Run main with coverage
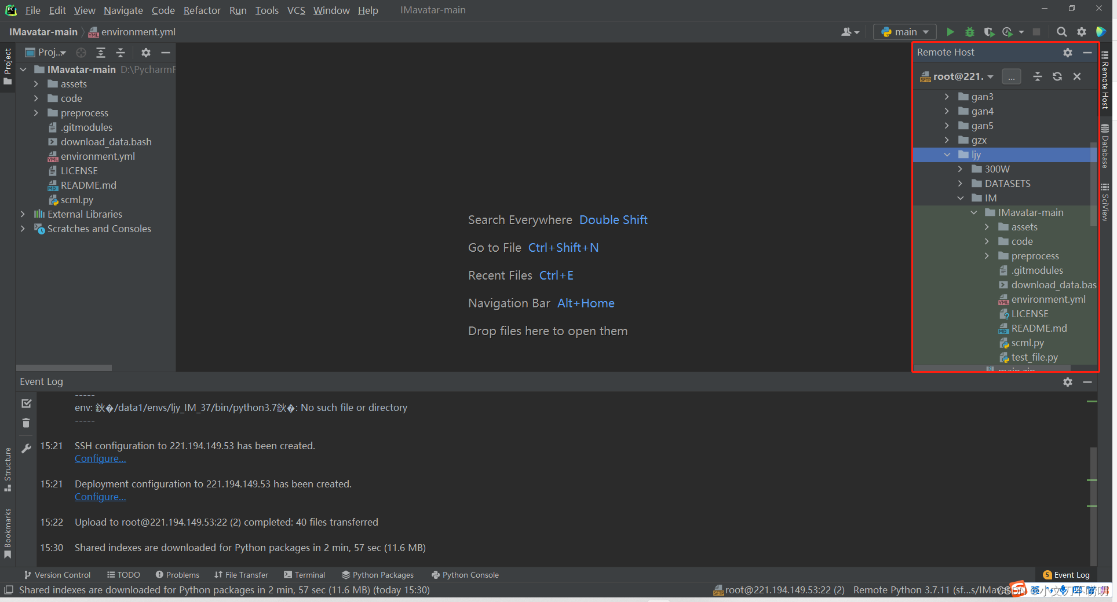This screenshot has height=602, width=1117. [x=989, y=32]
